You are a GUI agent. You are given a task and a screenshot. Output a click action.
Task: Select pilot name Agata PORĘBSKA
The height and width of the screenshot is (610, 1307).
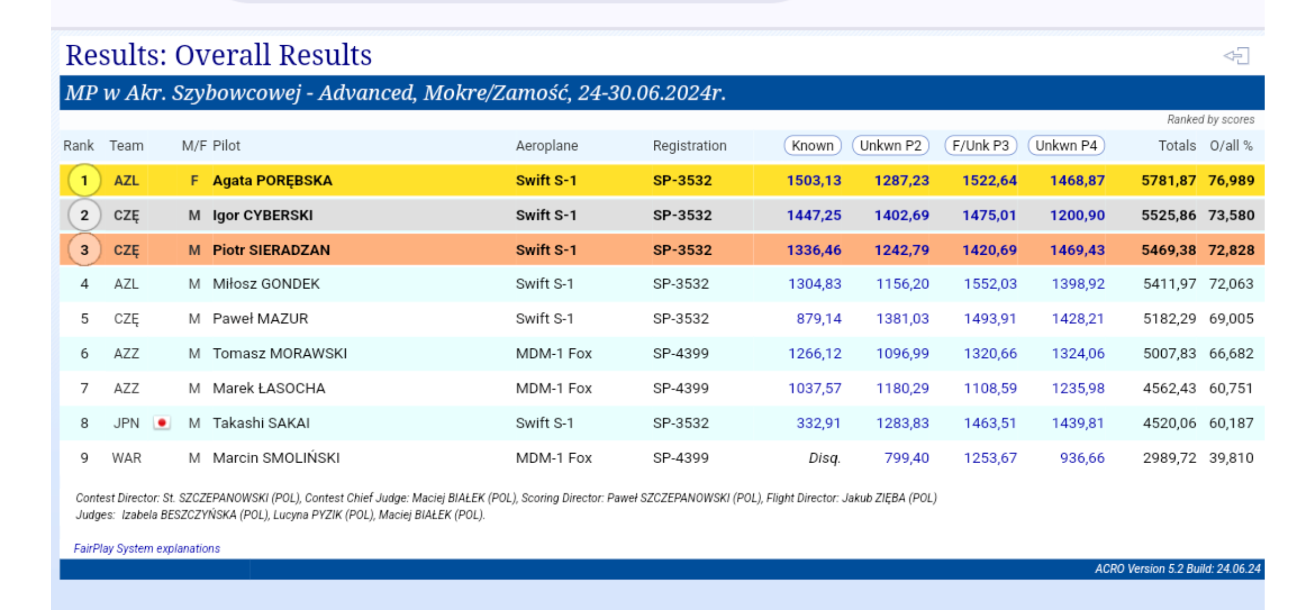click(x=272, y=181)
